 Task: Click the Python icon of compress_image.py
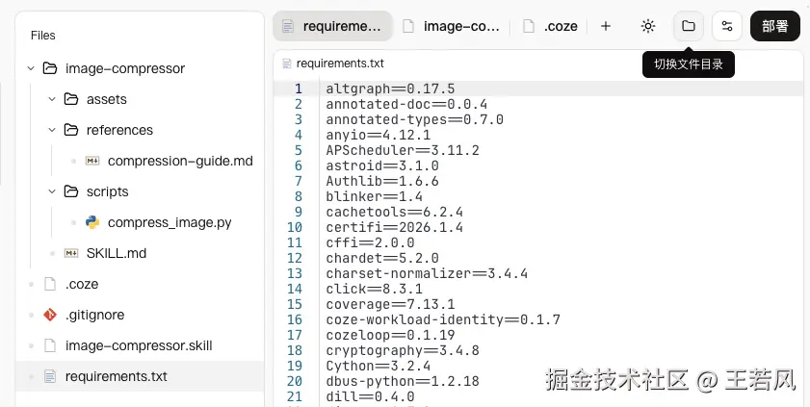point(92,222)
